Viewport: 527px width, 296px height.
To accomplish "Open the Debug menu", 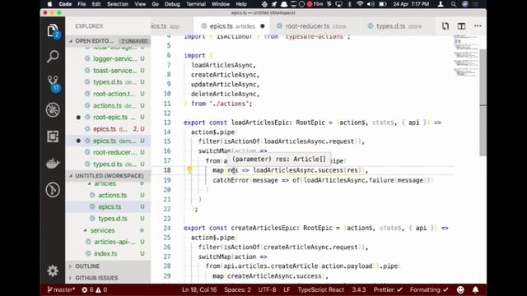I will tap(172, 4).
